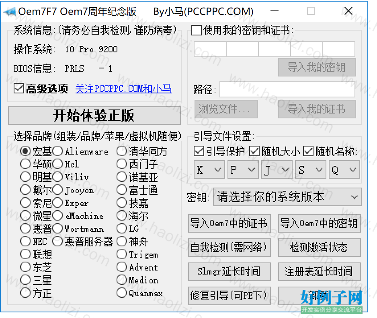The image size is (377, 318).
Task: Click the 开始体验正版 button
Action: 94,116
